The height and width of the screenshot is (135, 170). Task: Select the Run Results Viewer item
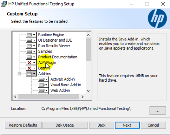pos(54,46)
